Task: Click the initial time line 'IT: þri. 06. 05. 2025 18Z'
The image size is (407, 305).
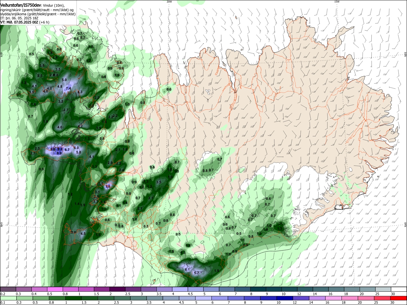Action: pyautogui.click(x=19, y=18)
